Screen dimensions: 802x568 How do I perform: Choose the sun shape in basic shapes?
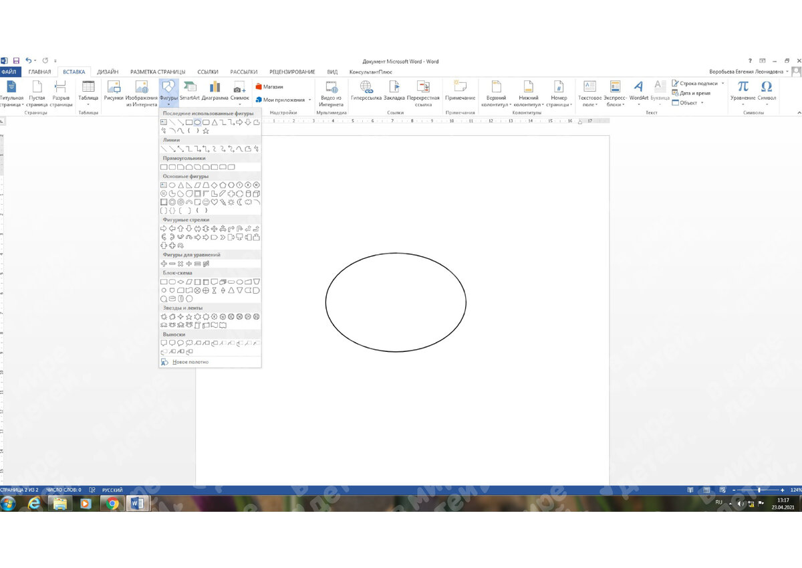click(231, 202)
